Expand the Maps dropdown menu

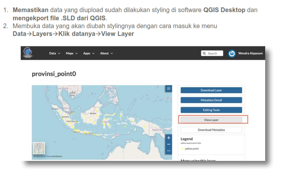(x=72, y=54)
